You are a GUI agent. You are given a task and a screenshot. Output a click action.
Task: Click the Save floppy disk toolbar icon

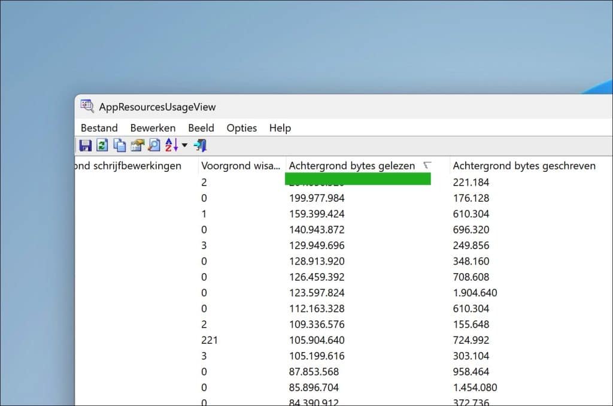pos(85,146)
